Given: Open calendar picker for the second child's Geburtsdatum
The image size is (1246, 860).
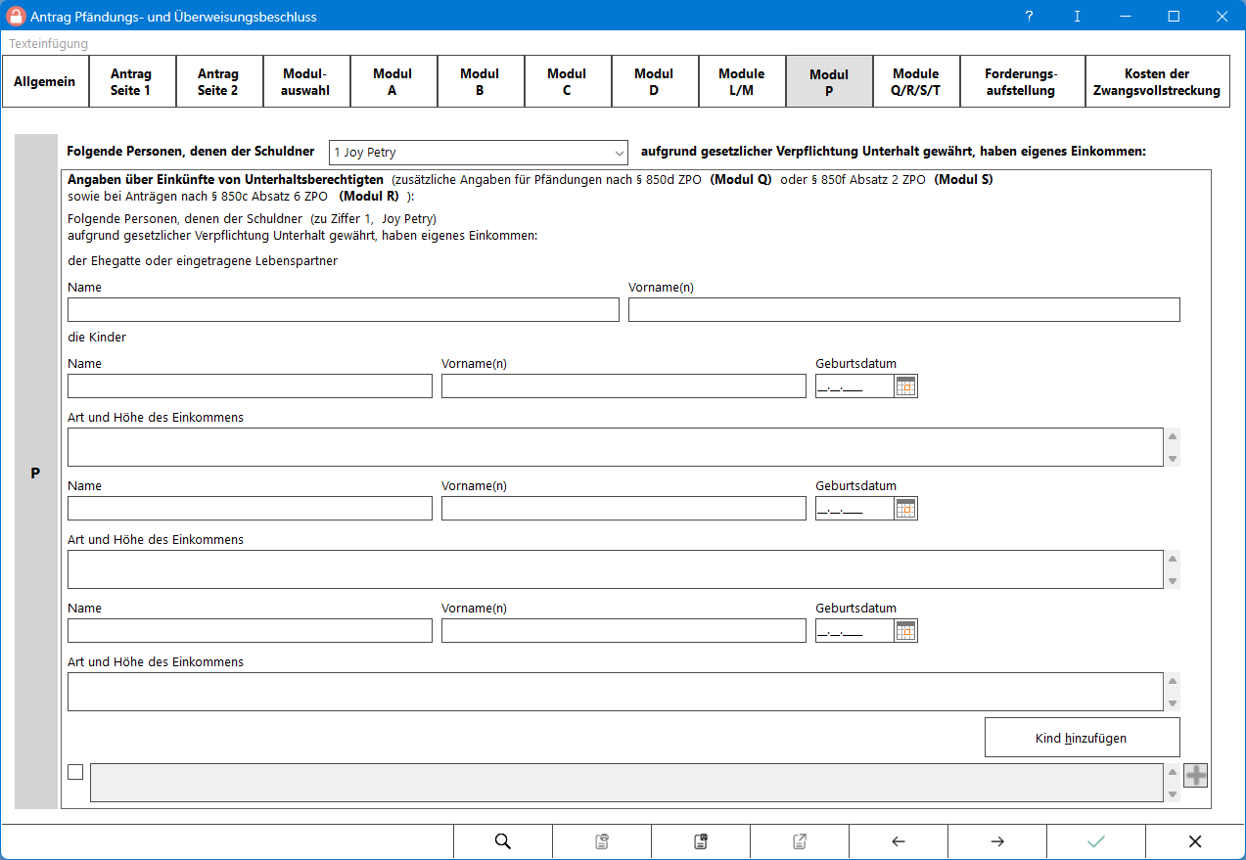Looking at the screenshot, I should point(906,509).
